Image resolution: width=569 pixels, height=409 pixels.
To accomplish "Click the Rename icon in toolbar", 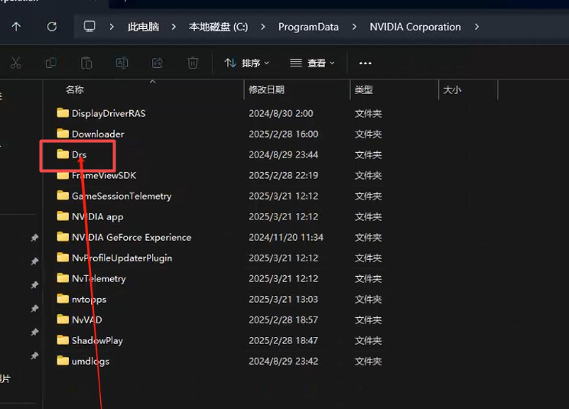I will coord(122,63).
